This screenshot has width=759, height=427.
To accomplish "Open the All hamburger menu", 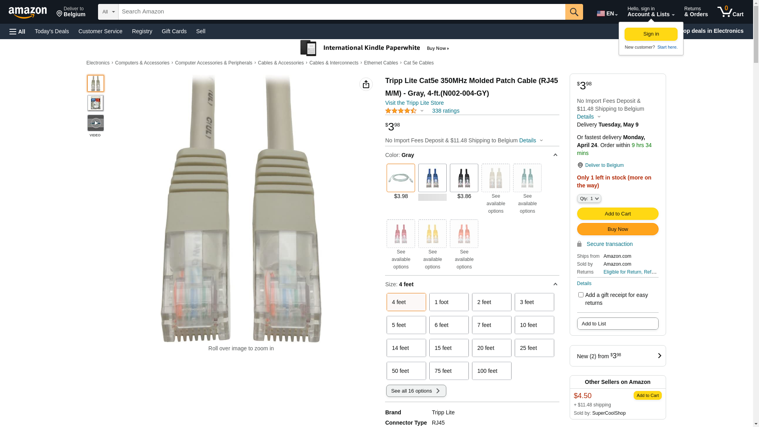I will pyautogui.click(x=17, y=31).
